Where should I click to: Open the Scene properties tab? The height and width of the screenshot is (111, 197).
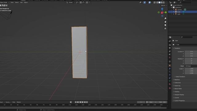tap(170, 54)
